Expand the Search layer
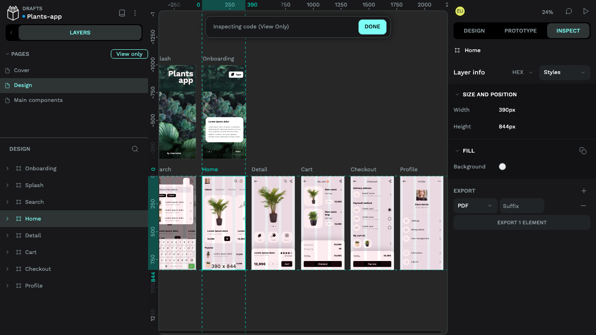The width and height of the screenshot is (596, 335). point(7,202)
